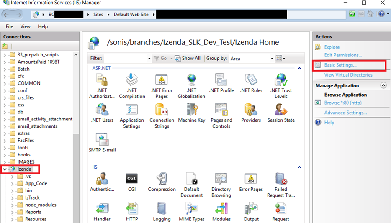Collapse the Izenda tree node
The width and height of the screenshot is (391, 223).
point(5,169)
